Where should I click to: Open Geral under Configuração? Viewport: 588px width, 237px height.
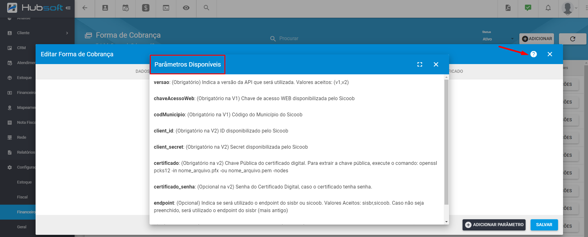(22, 227)
